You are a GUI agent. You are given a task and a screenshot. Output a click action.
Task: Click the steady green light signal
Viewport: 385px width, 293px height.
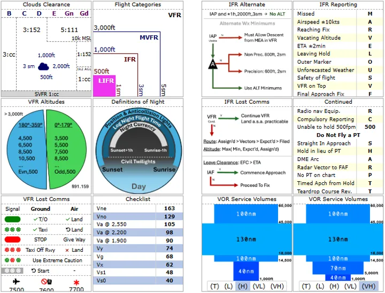(x=12, y=219)
